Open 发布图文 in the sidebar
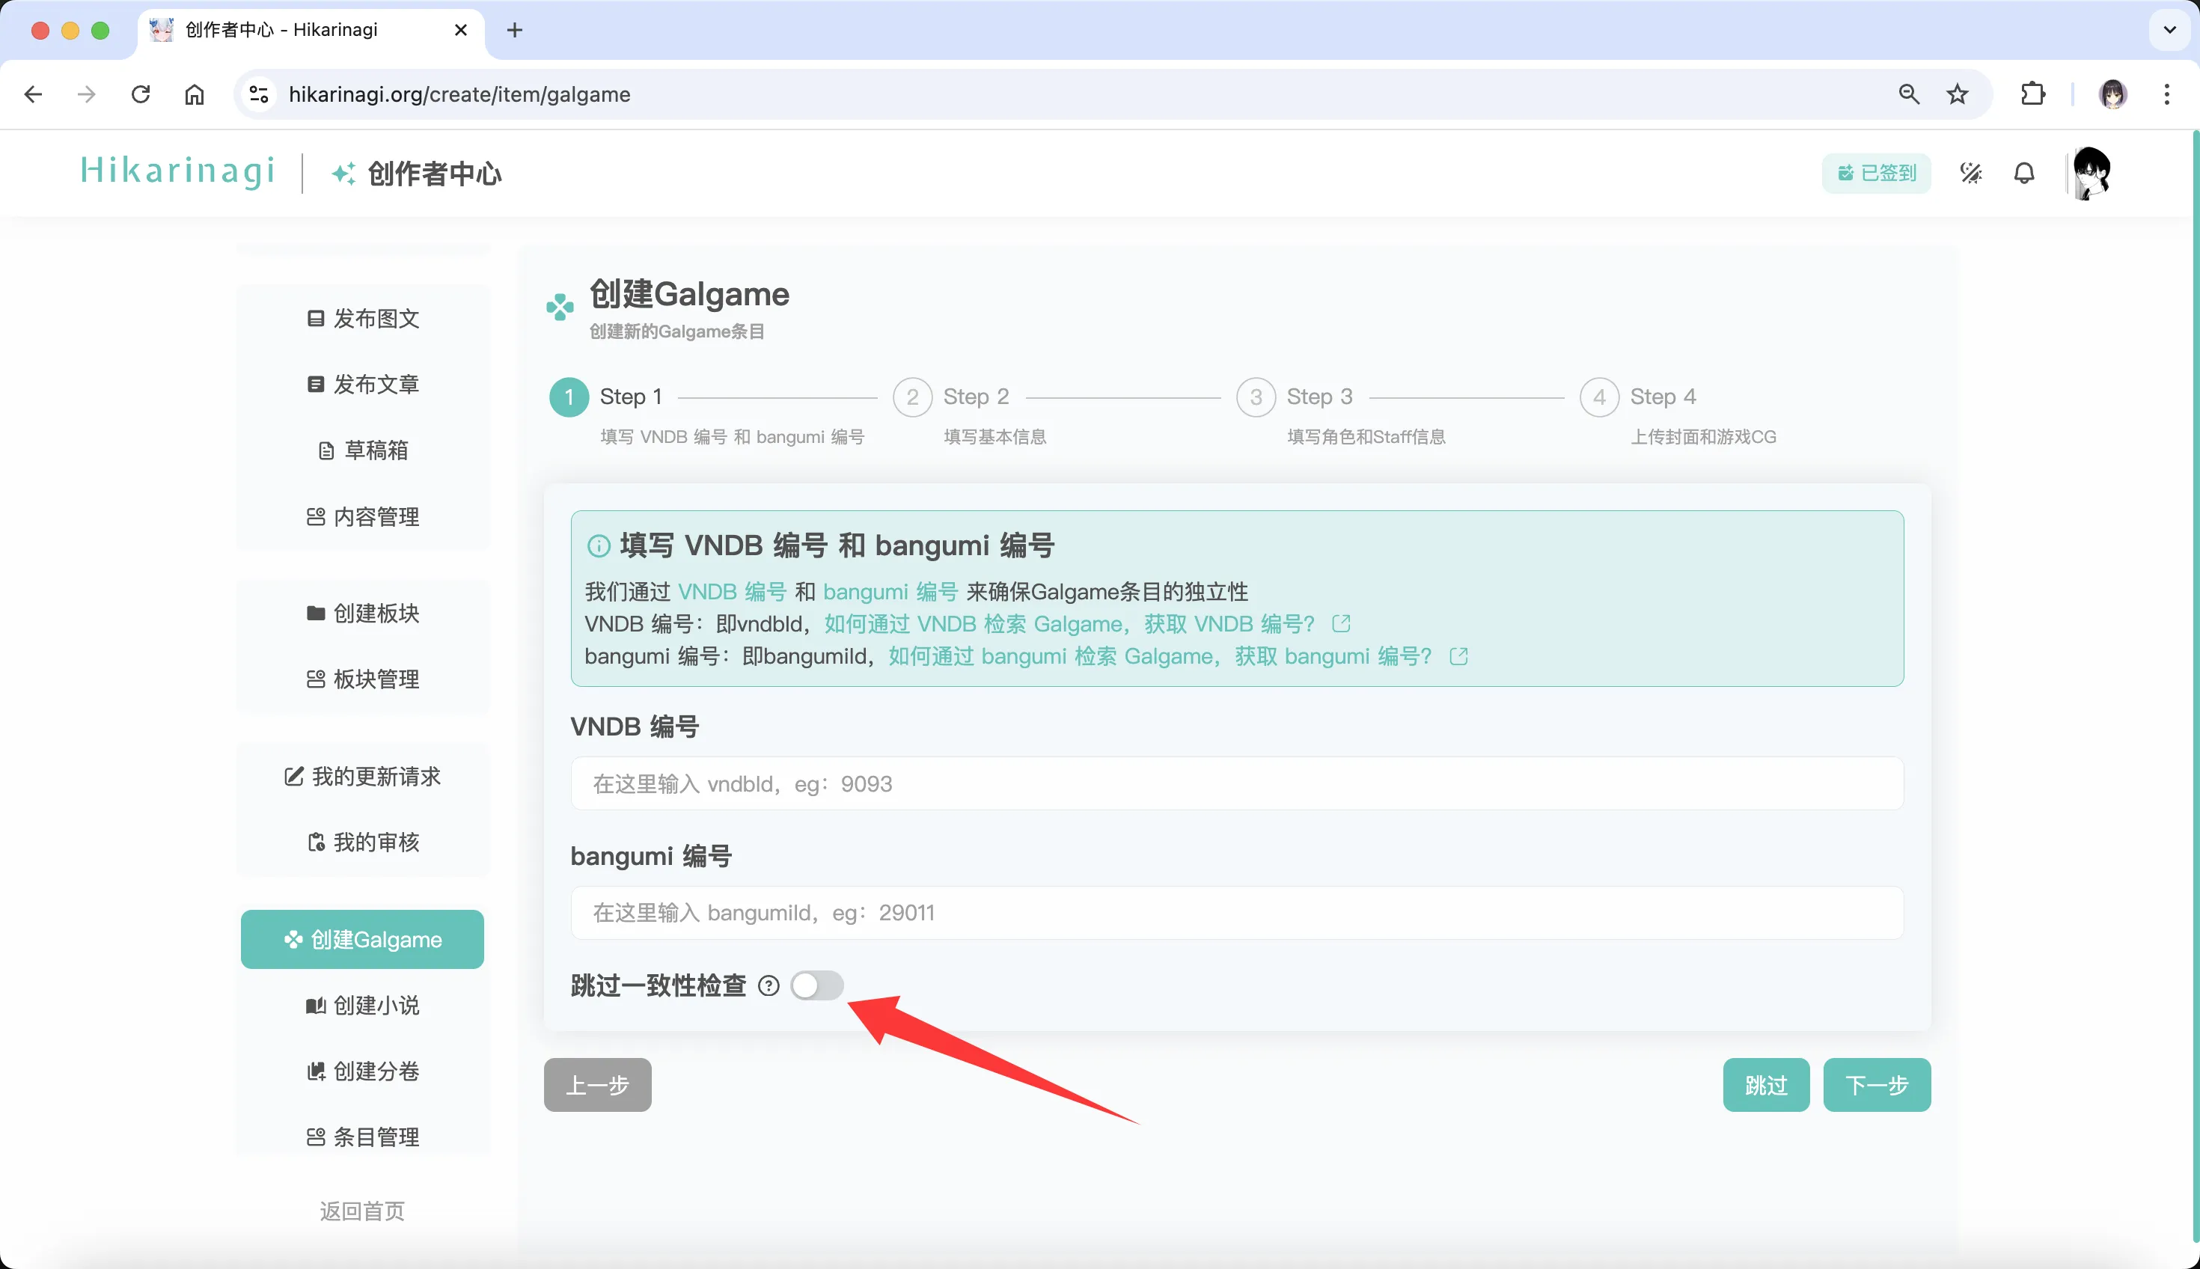The image size is (2200, 1269). pos(363,318)
